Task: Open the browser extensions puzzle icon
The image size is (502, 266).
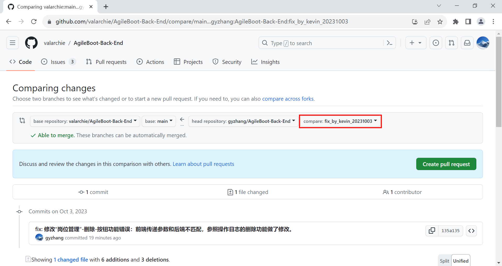Action: coord(456,22)
